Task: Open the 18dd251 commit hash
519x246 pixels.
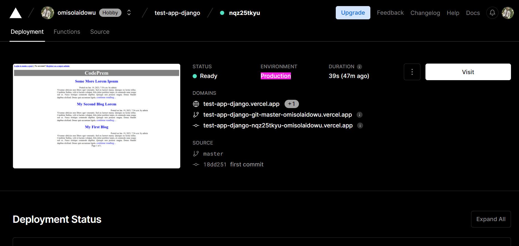Action: pyautogui.click(x=215, y=164)
